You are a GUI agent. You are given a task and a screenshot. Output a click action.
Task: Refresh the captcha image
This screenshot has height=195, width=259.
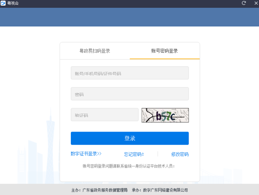tap(165, 115)
